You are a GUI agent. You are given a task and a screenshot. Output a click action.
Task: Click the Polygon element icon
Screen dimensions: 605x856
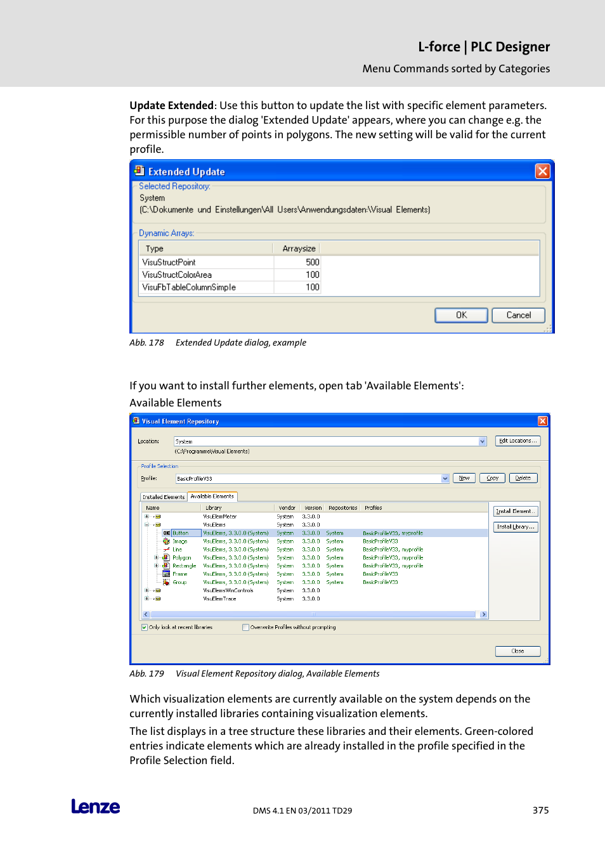[166, 558]
